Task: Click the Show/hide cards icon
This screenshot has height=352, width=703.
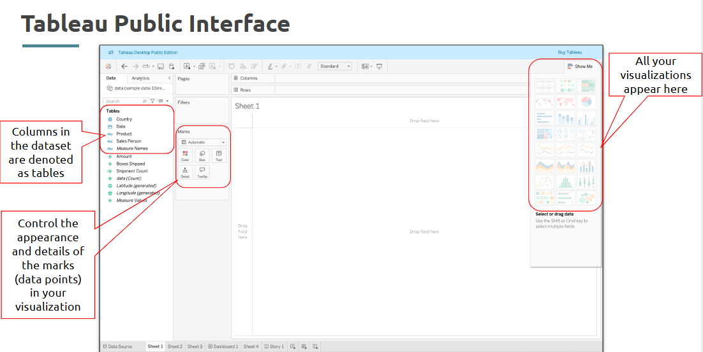Action: (x=365, y=66)
